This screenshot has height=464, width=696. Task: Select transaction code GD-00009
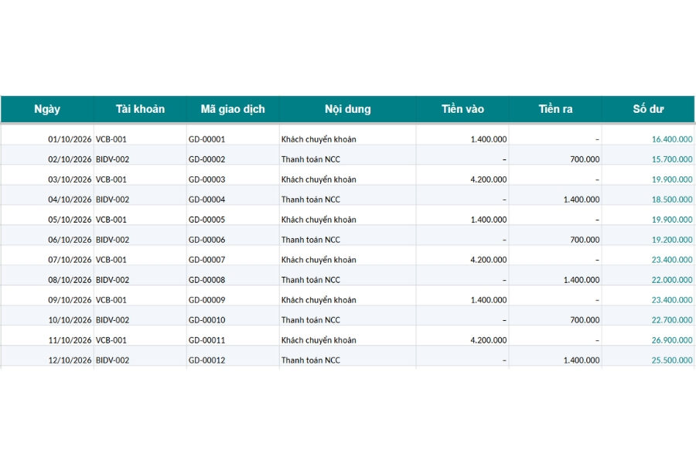point(206,300)
